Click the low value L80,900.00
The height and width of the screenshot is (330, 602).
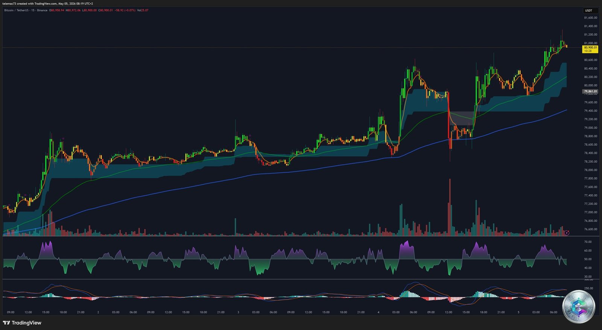pyautogui.click(x=89, y=10)
